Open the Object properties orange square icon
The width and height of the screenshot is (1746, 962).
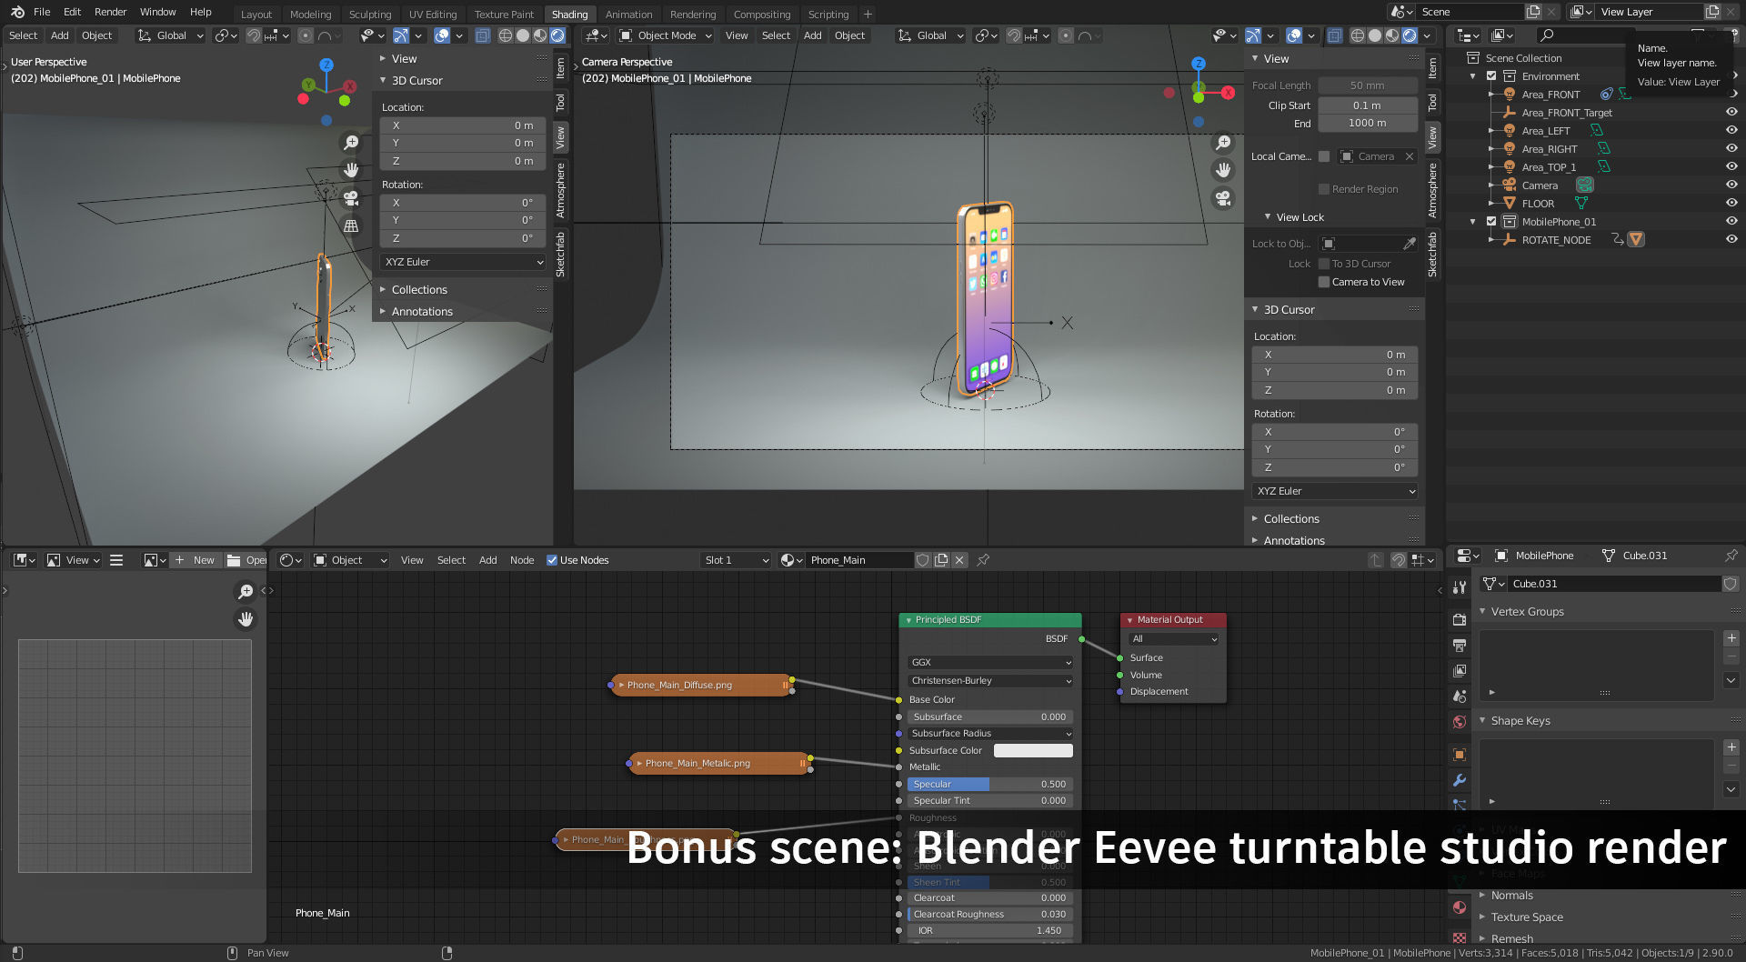pos(1460,754)
